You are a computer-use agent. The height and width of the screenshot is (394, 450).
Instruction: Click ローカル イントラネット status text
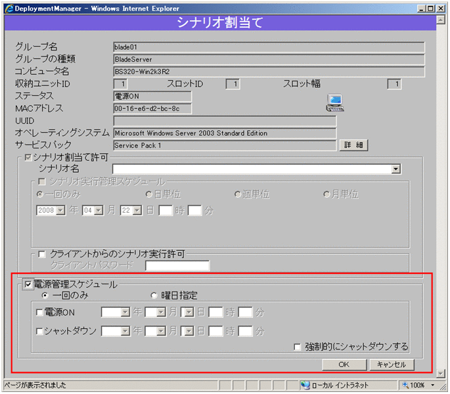click(340, 385)
